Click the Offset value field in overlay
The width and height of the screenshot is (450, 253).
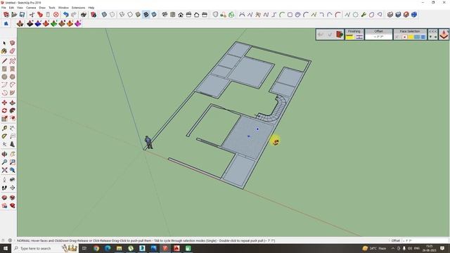(x=378, y=37)
